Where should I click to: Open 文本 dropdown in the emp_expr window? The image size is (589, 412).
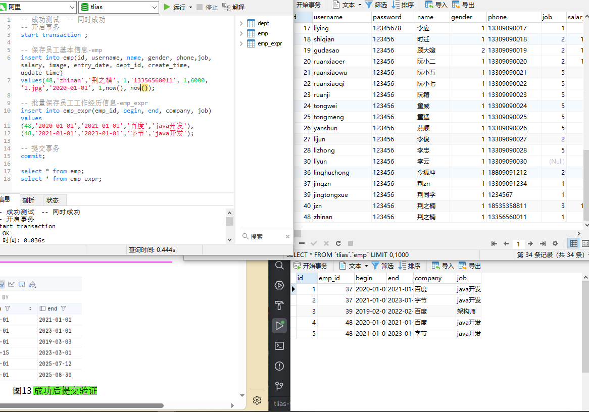pos(354,266)
